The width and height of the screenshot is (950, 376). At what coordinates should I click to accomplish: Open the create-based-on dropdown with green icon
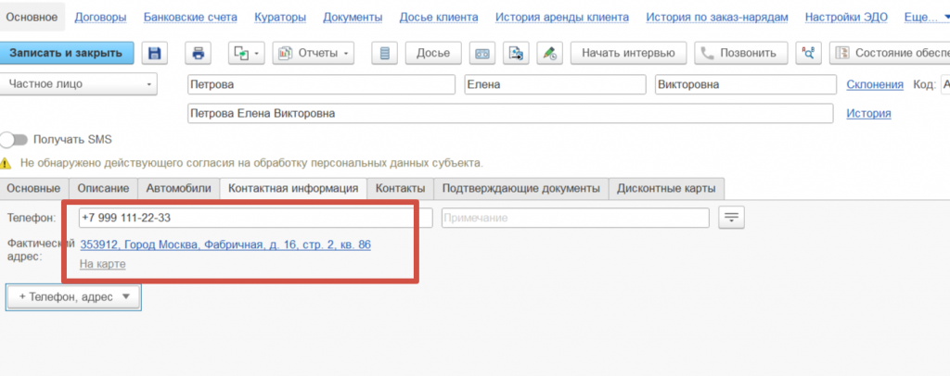click(x=247, y=53)
